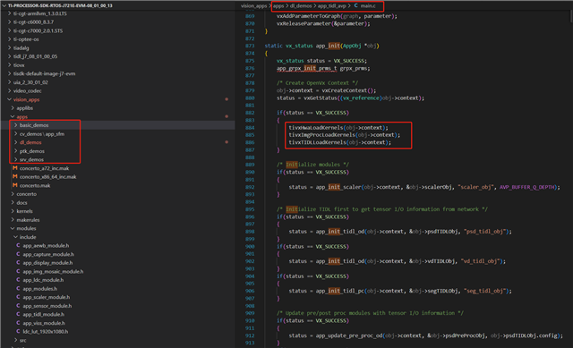Click the modified dot beside vision_apps folder
This screenshot has width=573, height=348.
tap(227, 99)
